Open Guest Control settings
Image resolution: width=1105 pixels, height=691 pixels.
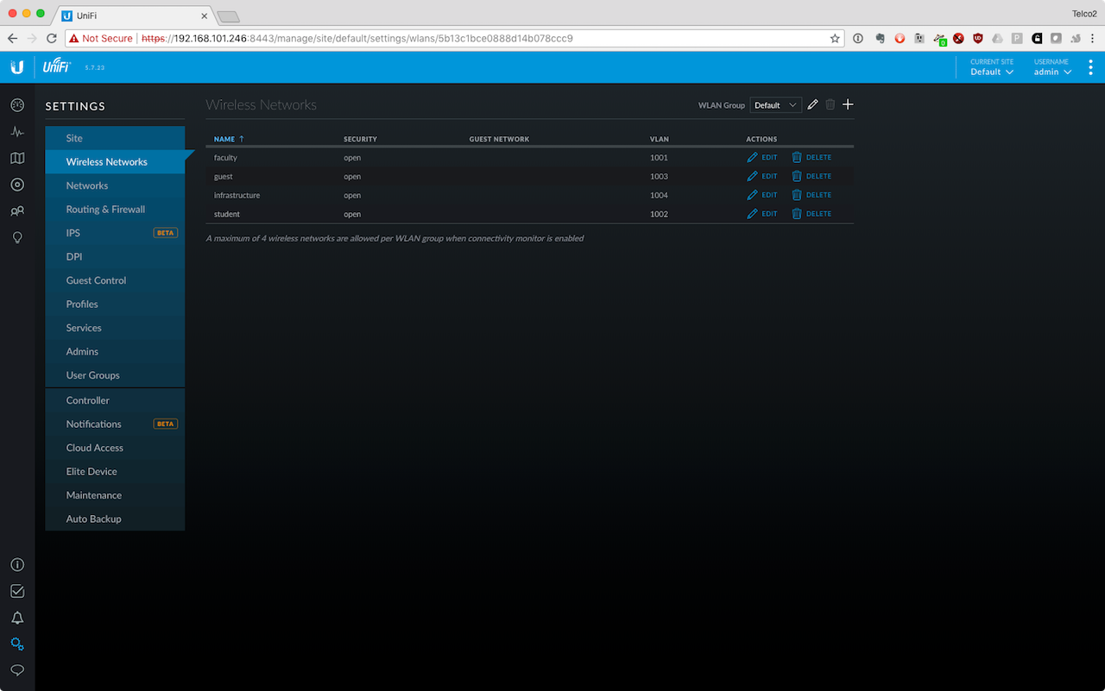coord(115,280)
